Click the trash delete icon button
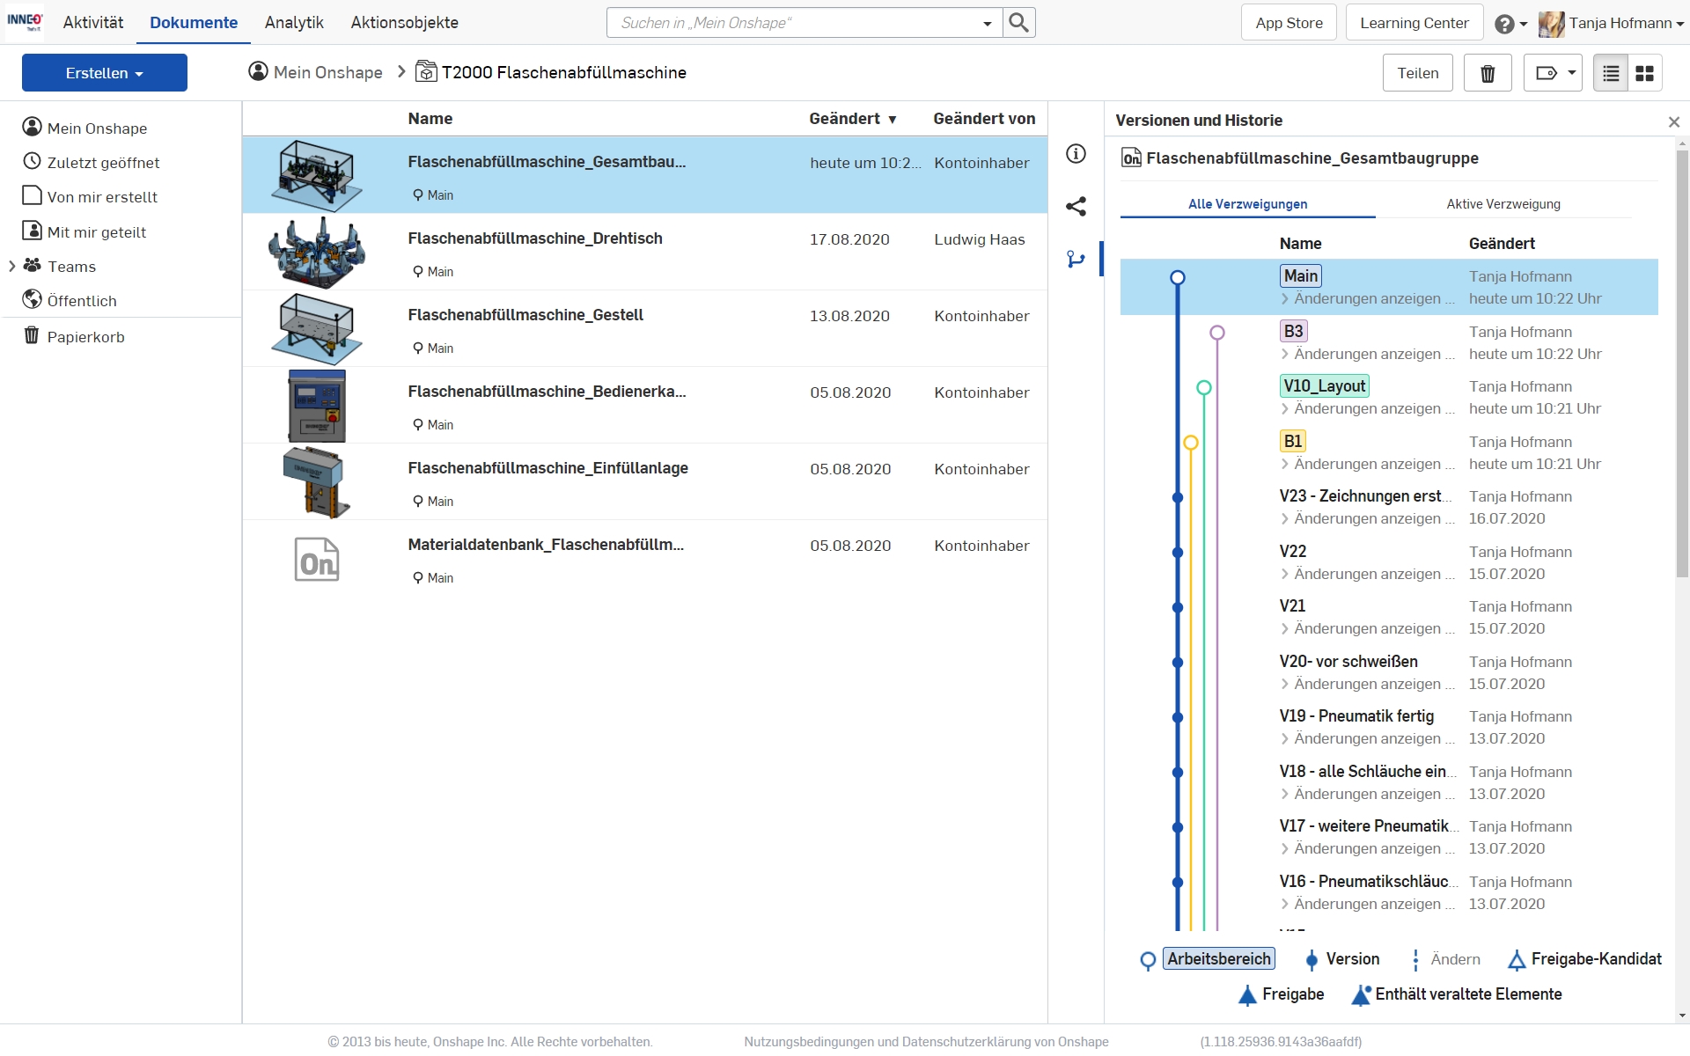 click(x=1487, y=73)
